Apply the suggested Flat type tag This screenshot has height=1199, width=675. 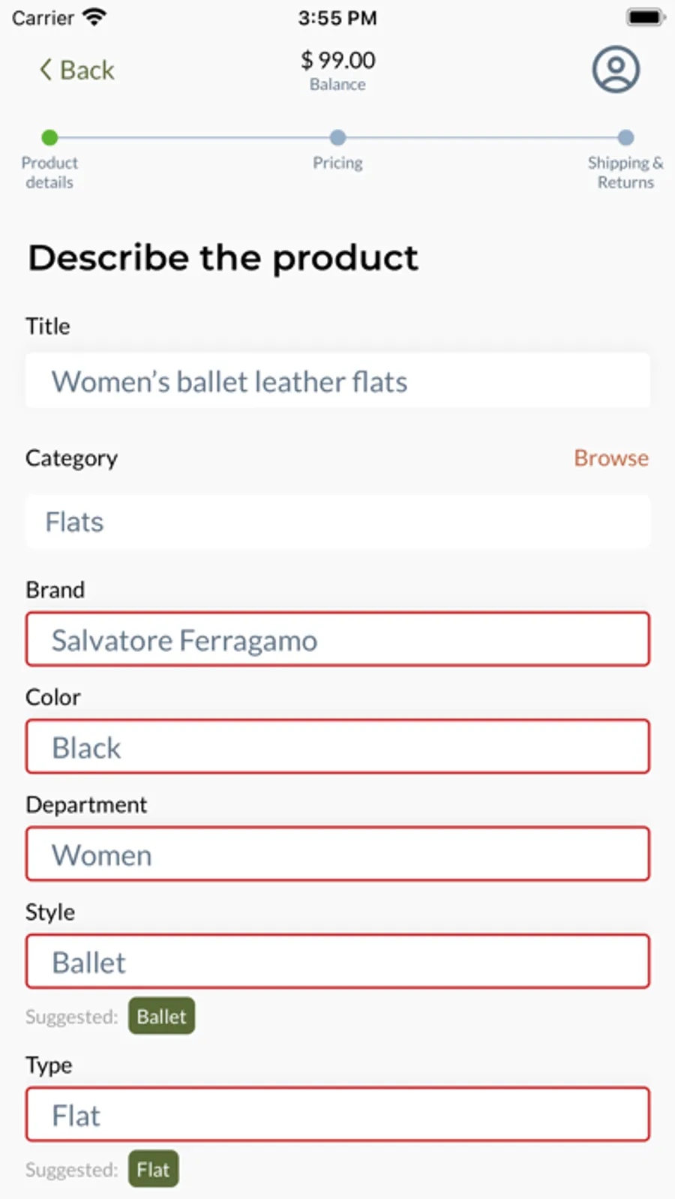[153, 1169]
